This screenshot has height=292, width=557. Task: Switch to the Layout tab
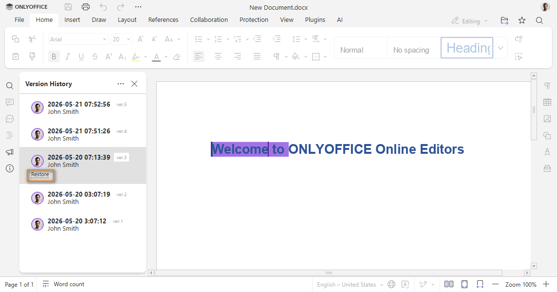pos(127,20)
